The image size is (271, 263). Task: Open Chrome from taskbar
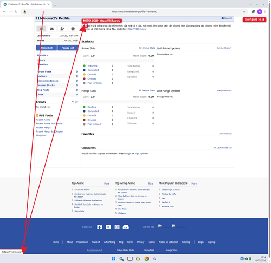pos(146,259)
